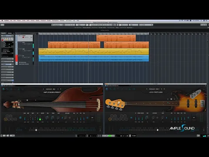Image resolution: width=209 pixels, height=157 pixels.
Task: Open the Workspaces menu
Action: tap(55, 20)
